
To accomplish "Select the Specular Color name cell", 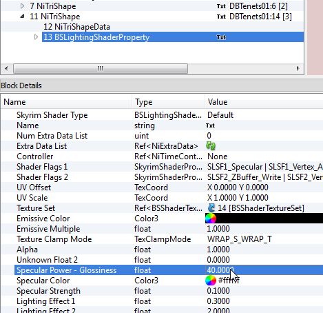I will coord(43,281).
